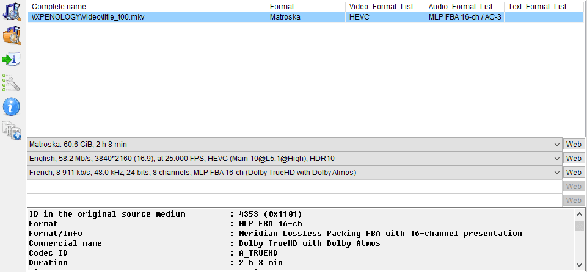
Task: Open preferences via the wrench icon
Action: click(11, 83)
